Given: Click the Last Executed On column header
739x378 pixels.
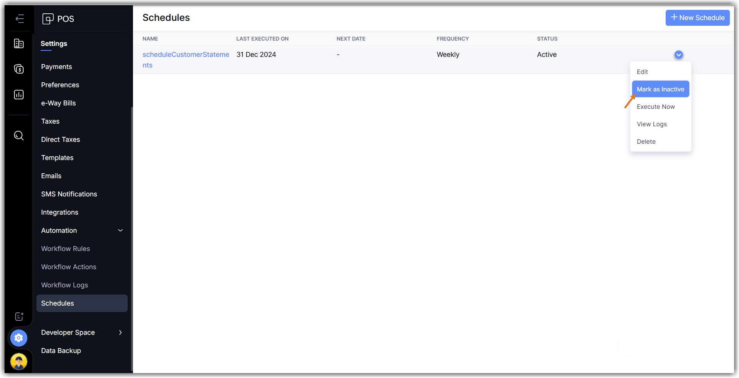Looking at the screenshot, I should [263, 39].
